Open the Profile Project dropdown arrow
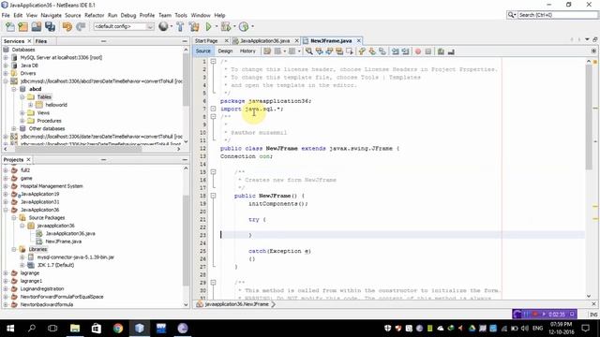This screenshot has width=600, height=337. pyautogui.click(x=252, y=26)
